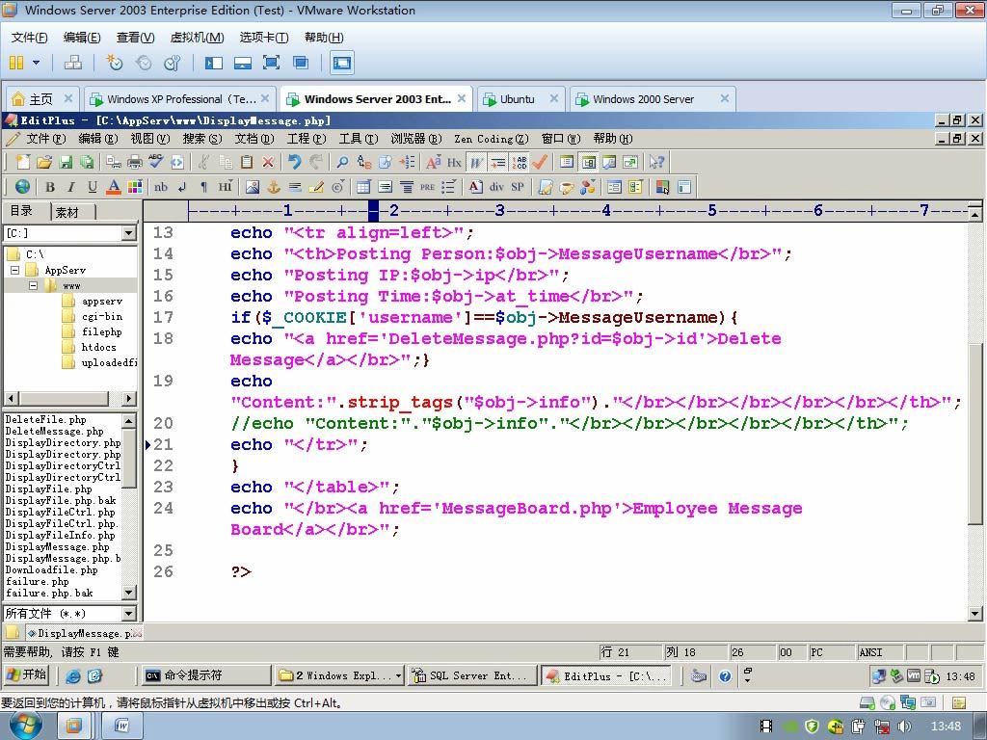987x740 pixels.
Task: Apply italic with the I icon
Action: (71, 187)
